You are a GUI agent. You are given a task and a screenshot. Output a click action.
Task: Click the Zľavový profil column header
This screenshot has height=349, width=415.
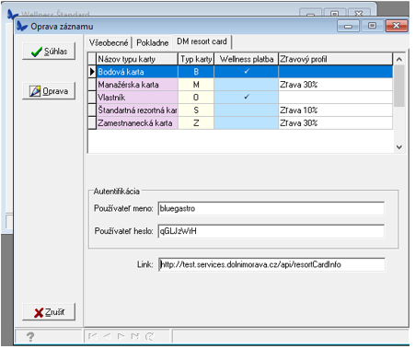pos(335,59)
